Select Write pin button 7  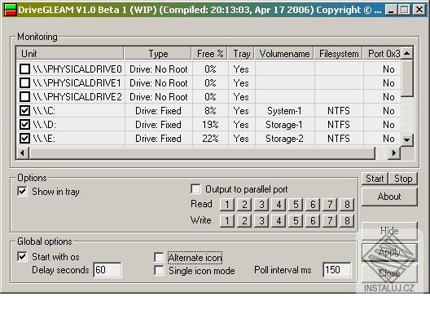click(x=330, y=221)
